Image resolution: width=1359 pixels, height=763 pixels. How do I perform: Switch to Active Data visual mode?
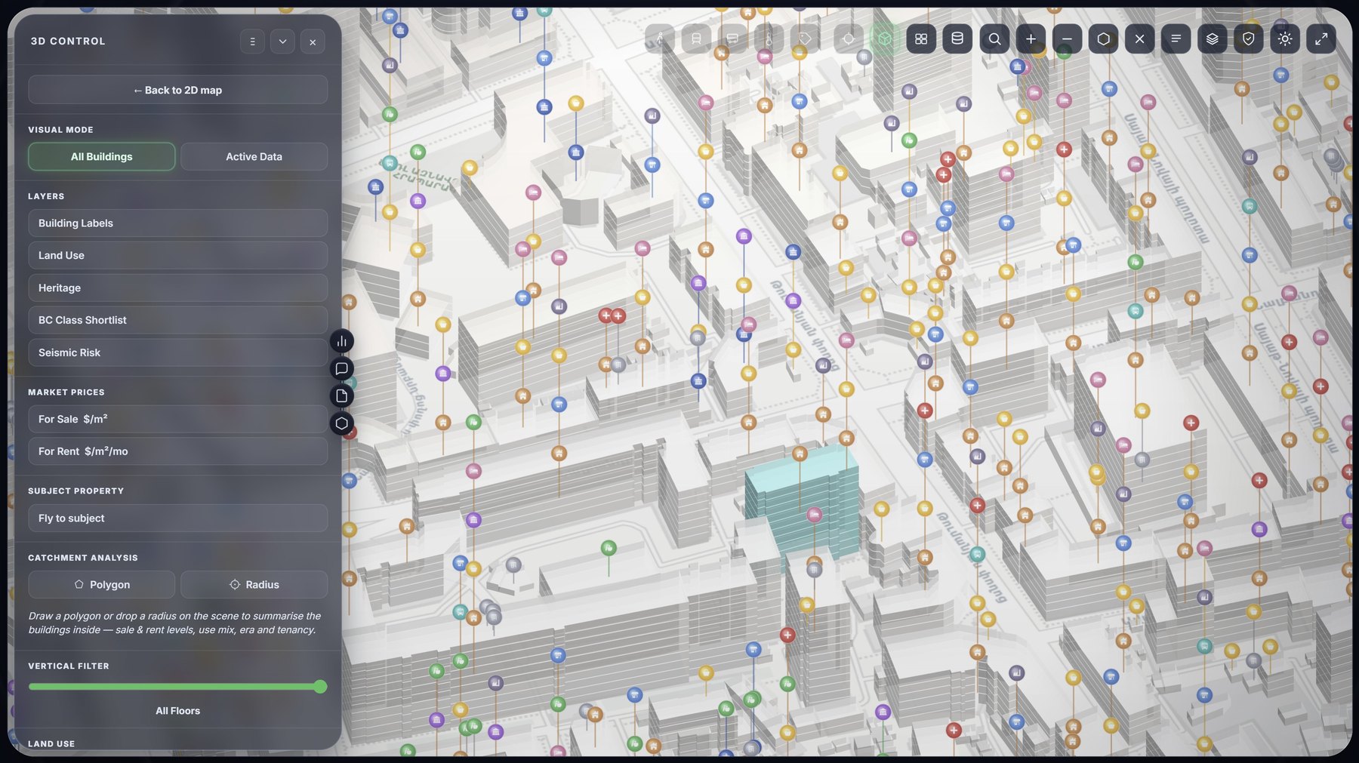pos(254,156)
